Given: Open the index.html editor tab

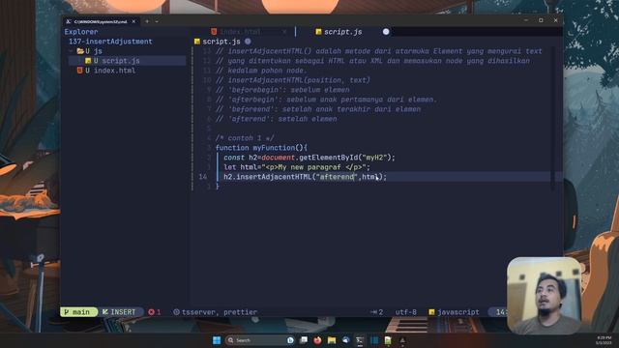Looking at the screenshot, I should 240,32.
